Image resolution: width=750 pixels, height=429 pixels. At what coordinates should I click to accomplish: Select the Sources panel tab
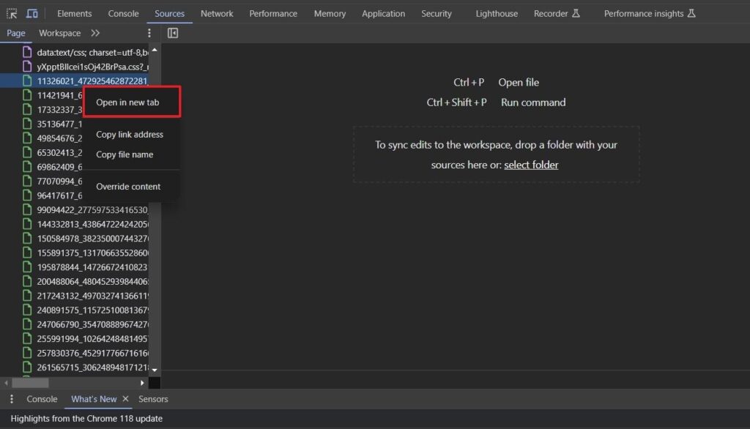[x=169, y=13]
